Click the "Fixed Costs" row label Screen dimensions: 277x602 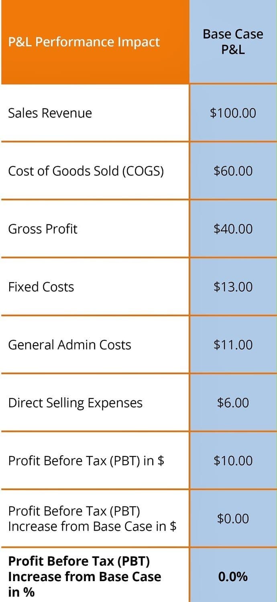41,287
